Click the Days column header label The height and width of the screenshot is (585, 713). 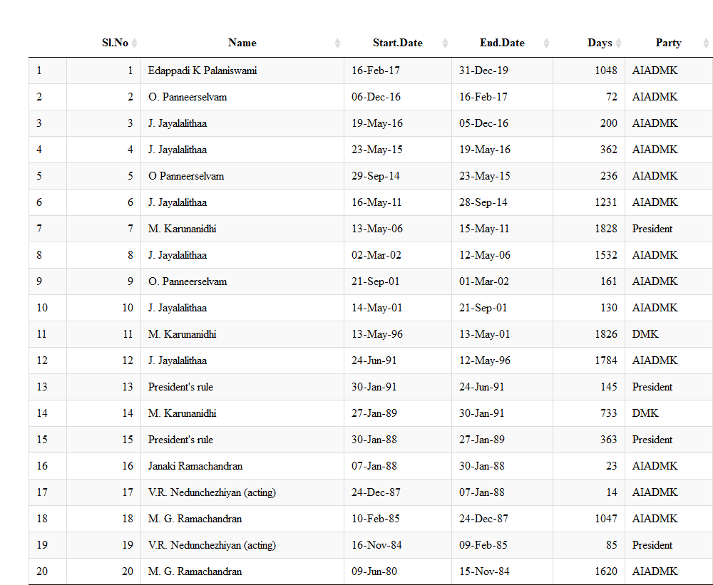click(600, 43)
